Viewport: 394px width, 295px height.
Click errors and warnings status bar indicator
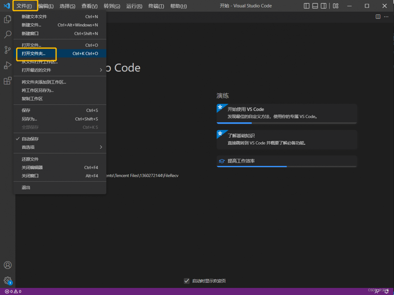13,291
